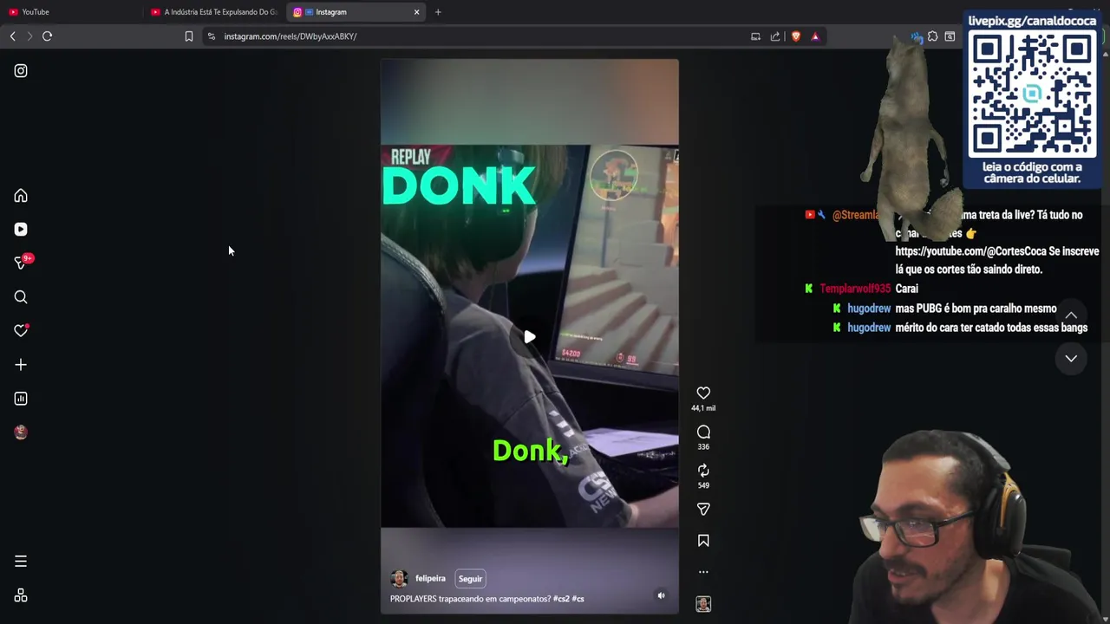
Task: Open Instagram search magnifier icon
Action: (21, 297)
